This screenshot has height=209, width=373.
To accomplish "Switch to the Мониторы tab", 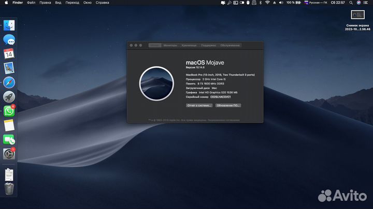I will click(170, 45).
